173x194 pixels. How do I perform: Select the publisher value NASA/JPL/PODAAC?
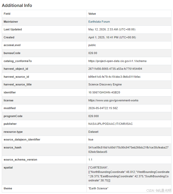click(110, 124)
